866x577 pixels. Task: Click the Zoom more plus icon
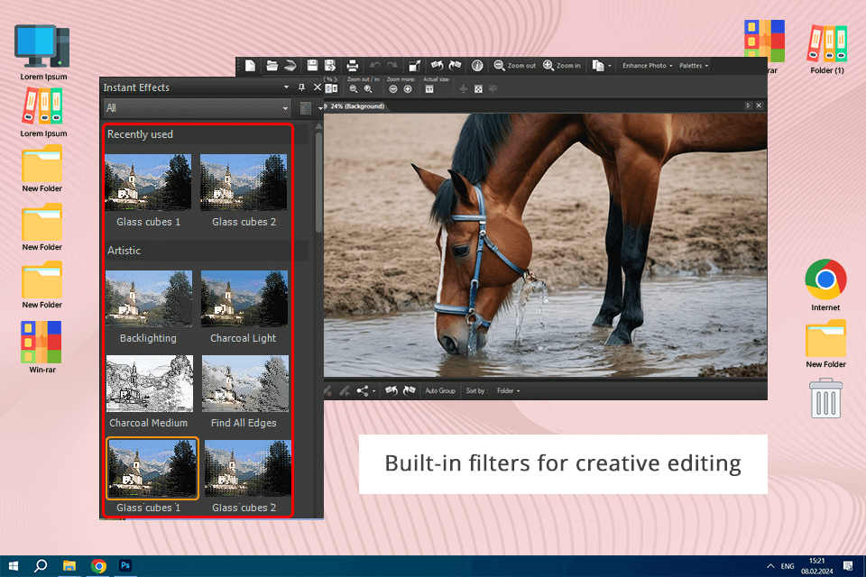click(x=408, y=89)
